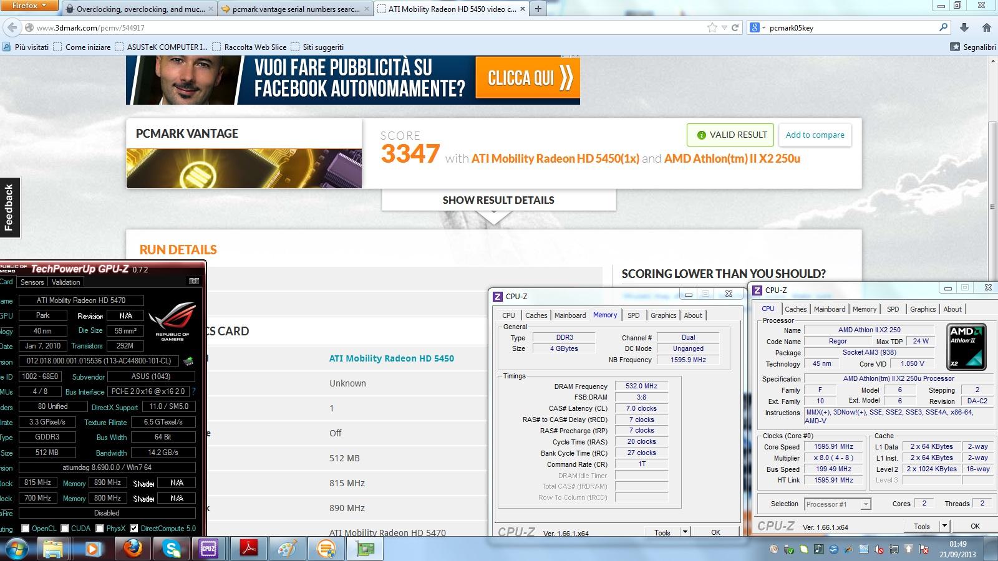Open Paint from the taskbar

click(288, 549)
